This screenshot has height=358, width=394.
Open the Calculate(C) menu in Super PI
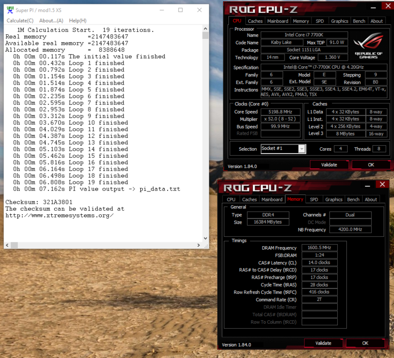(20, 20)
